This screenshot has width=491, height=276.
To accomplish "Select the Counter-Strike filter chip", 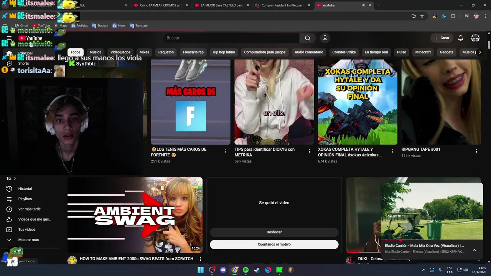I will 344,52.
